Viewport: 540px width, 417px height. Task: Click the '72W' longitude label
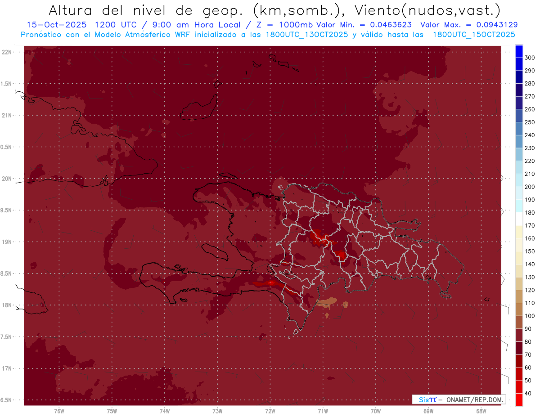(x=270, y=411)
